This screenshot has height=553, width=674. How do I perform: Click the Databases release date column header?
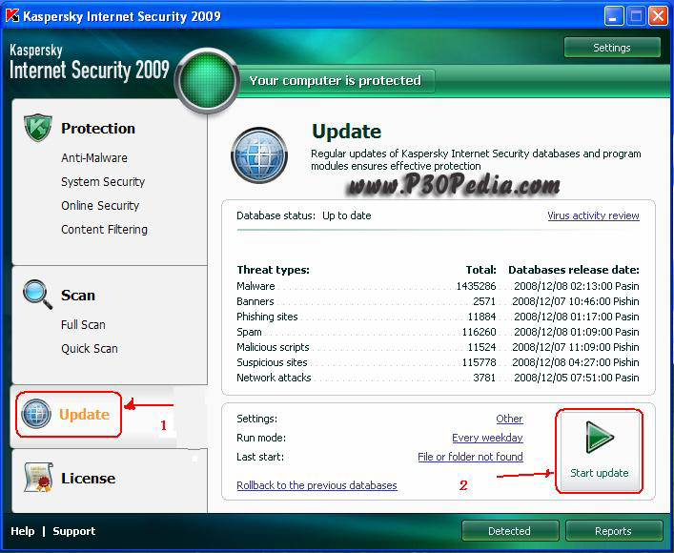coord(573,270)
